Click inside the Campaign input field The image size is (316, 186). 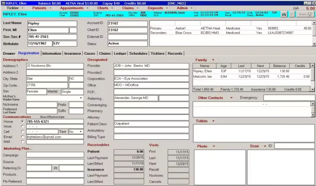pyautogui.click(x=55, y=155)
